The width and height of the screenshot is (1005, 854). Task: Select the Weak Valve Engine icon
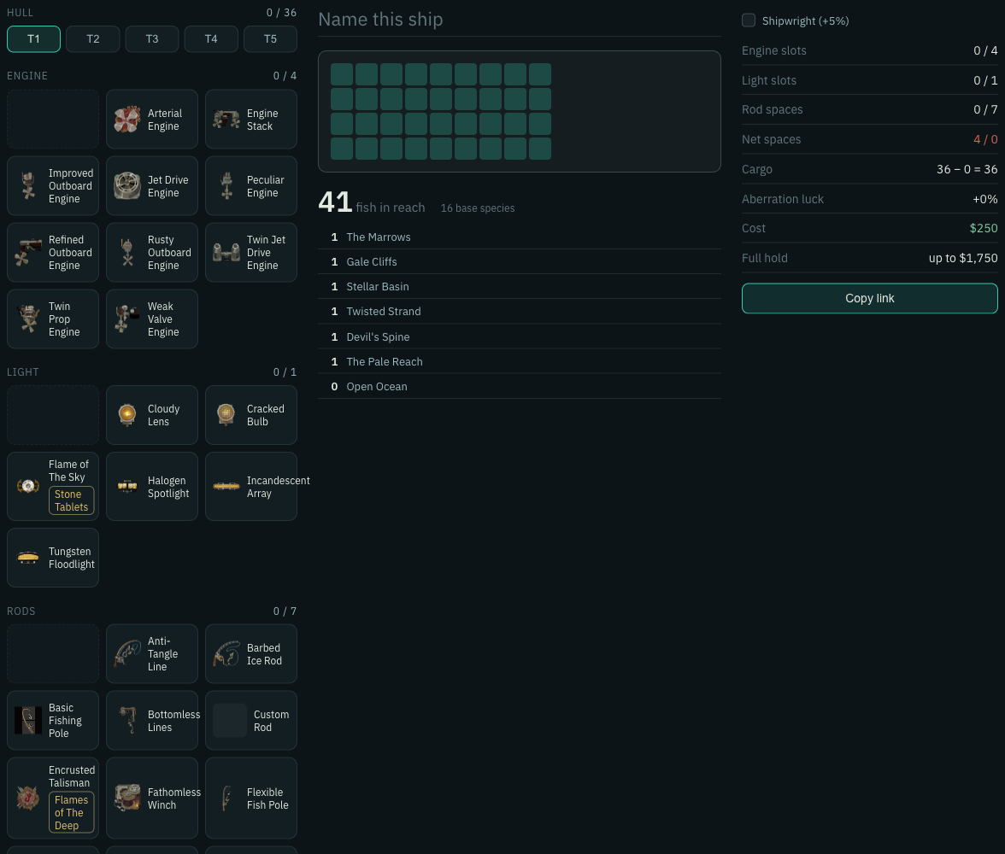(x=126, y=319)
